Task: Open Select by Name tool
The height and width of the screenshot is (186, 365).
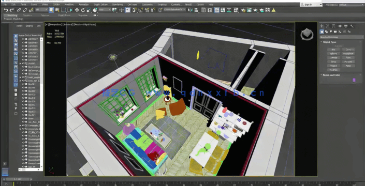Action: click(57, 10)
